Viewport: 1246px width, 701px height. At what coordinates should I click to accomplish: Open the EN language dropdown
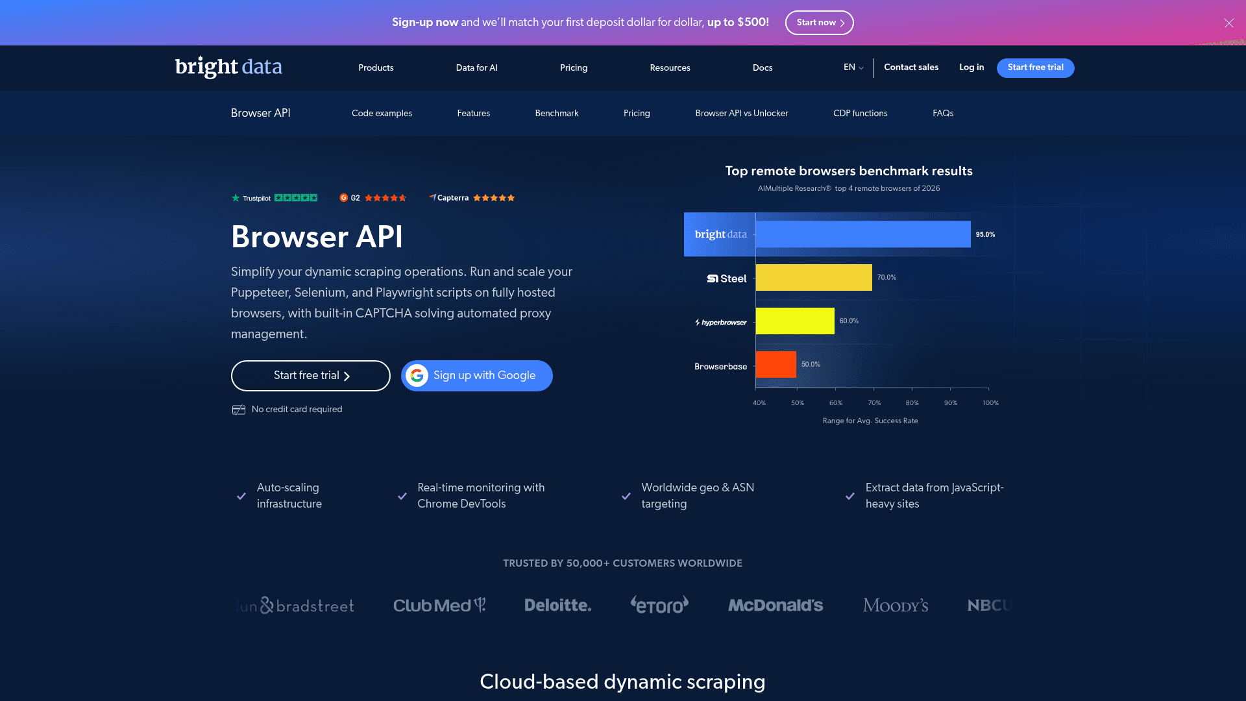click(x=853, y=68)
